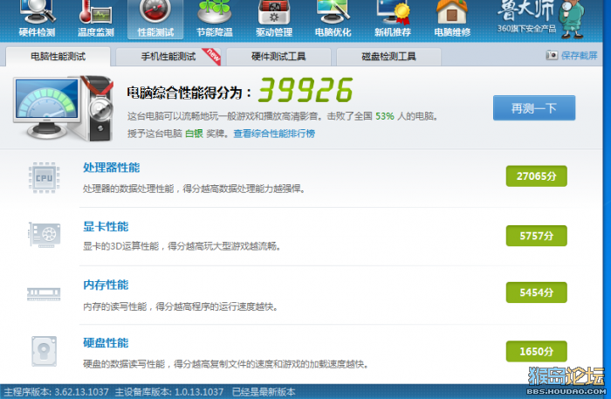The height and width of the screenshot is (399, 611).
Task: Open 硬件检测 hardware detection icon
Action: point(37,19)
